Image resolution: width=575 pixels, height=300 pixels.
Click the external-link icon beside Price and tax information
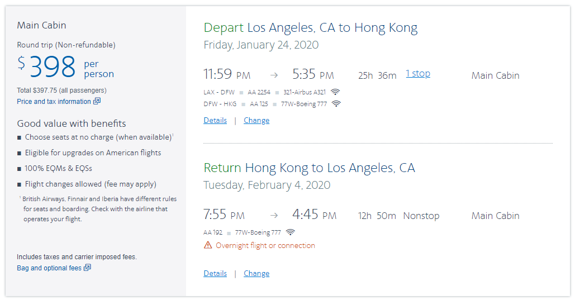tap(97, 101)
